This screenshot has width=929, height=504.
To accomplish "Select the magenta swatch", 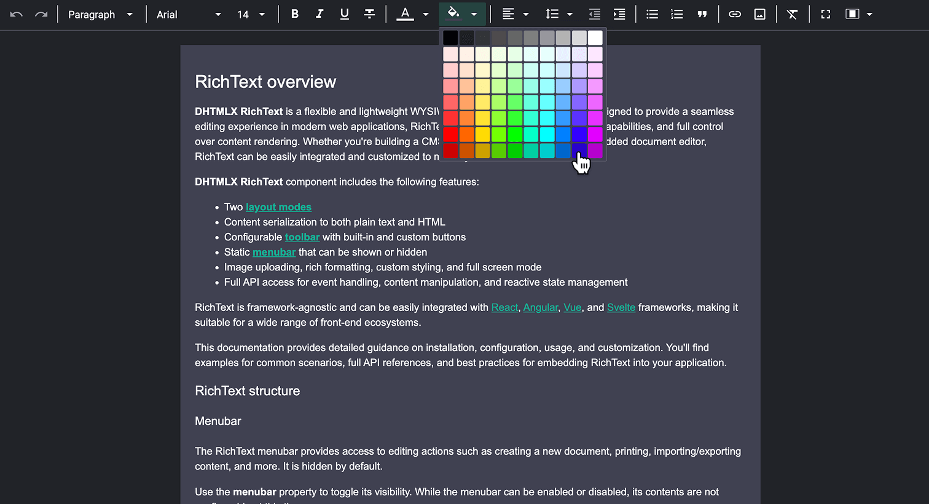I will [x=595, y=135].
